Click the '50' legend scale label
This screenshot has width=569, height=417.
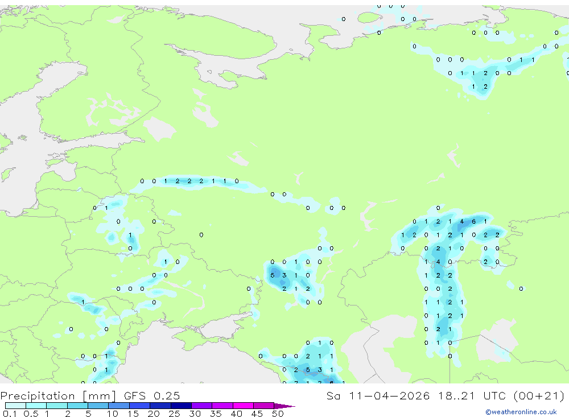click(x=278, y=414)
